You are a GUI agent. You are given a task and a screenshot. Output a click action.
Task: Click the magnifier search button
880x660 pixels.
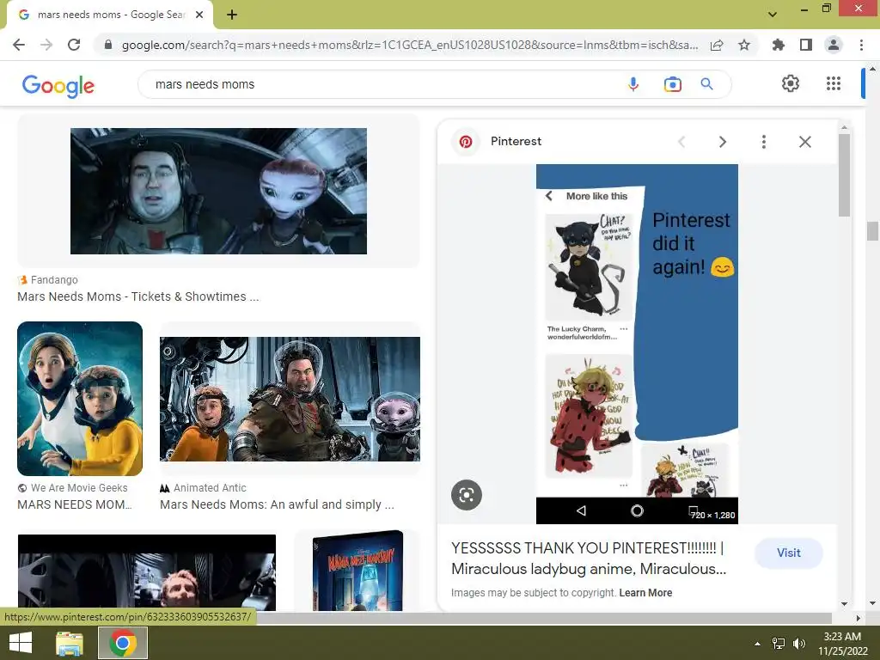click(x=706, y=84)
